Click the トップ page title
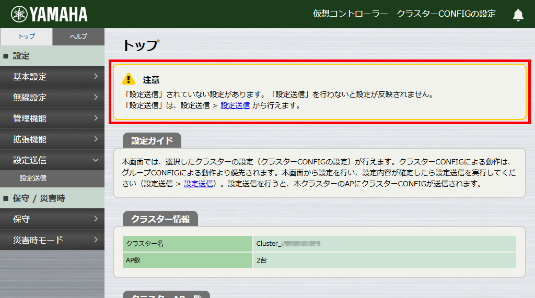 141,45
